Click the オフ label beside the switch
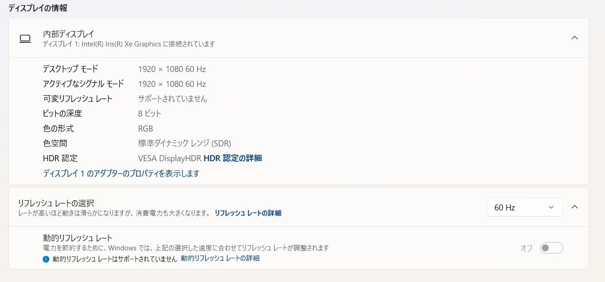This screenshot has width=605, height=282. tap(526, 249)
